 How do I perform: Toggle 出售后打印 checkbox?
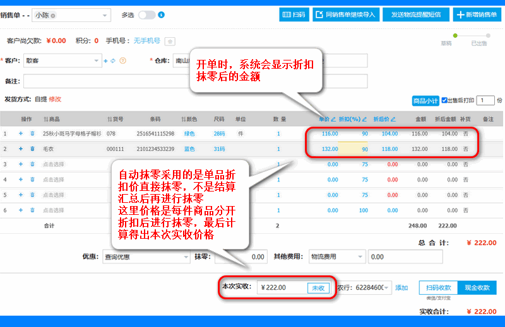click(x=444, y=100)
